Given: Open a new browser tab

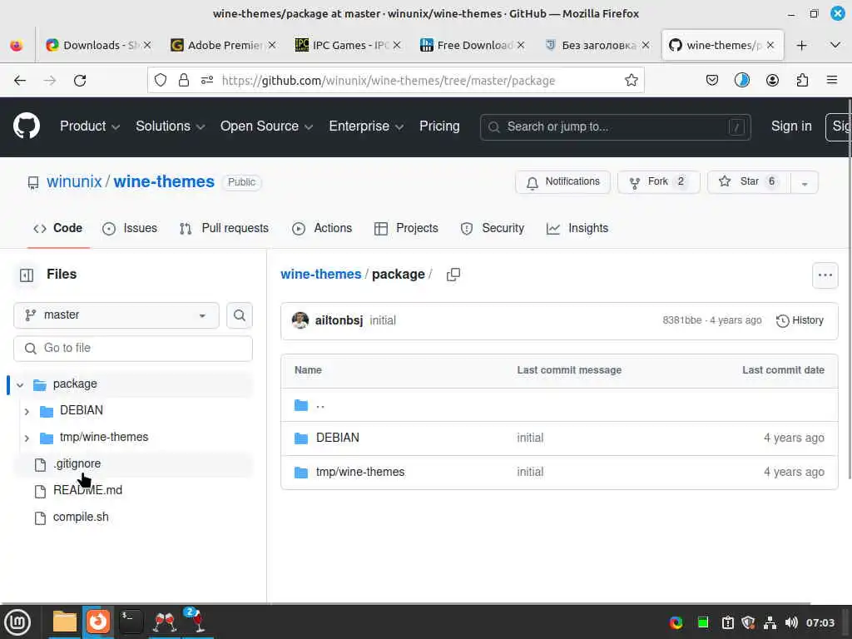Looking at the screenshot, I should pyautogui.click(x=801, y=45).
